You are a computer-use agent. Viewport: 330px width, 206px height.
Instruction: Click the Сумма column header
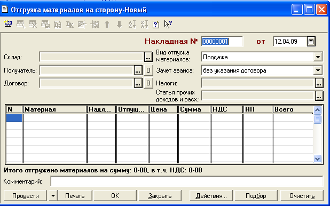tap(194, 109)
